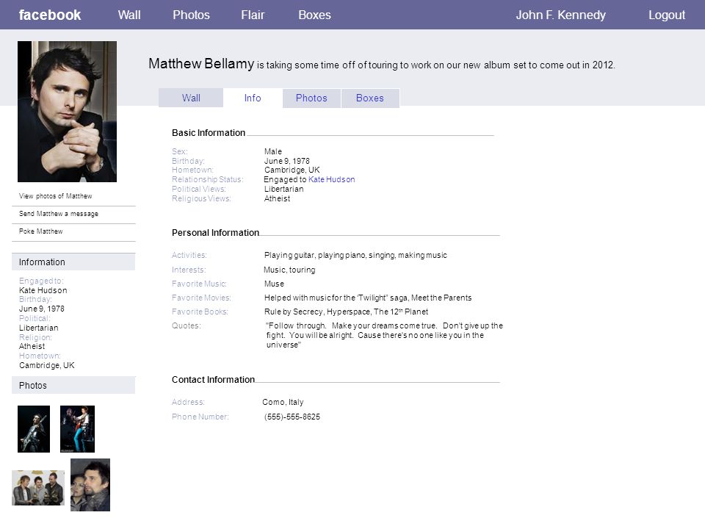The width and height of the screenshot is (705, 529).
Task: Click the 'Political Views:' field label
Action: (199, 189)
